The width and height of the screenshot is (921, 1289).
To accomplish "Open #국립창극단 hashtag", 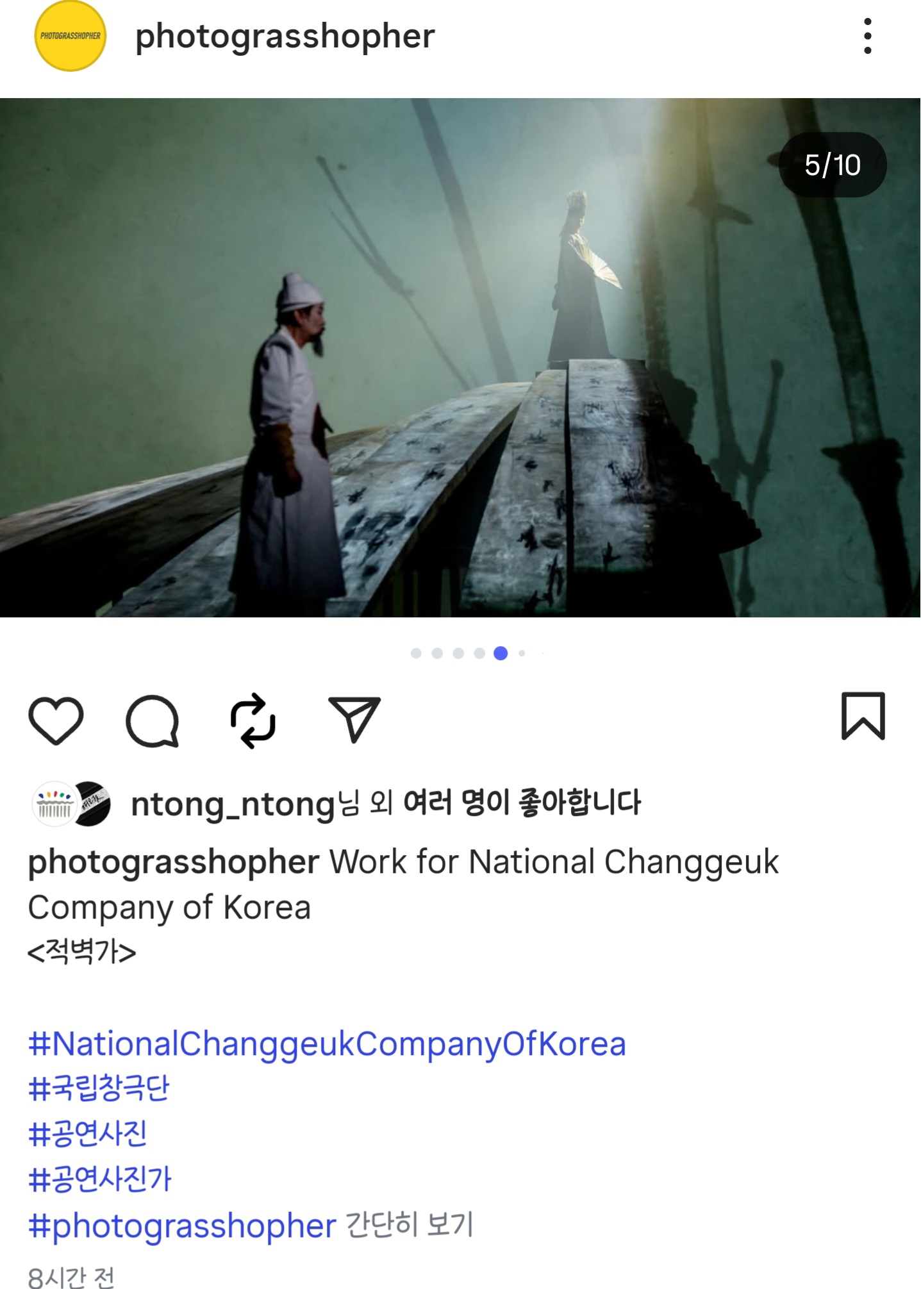I will pyautogui.click(x=99, y=1088).
